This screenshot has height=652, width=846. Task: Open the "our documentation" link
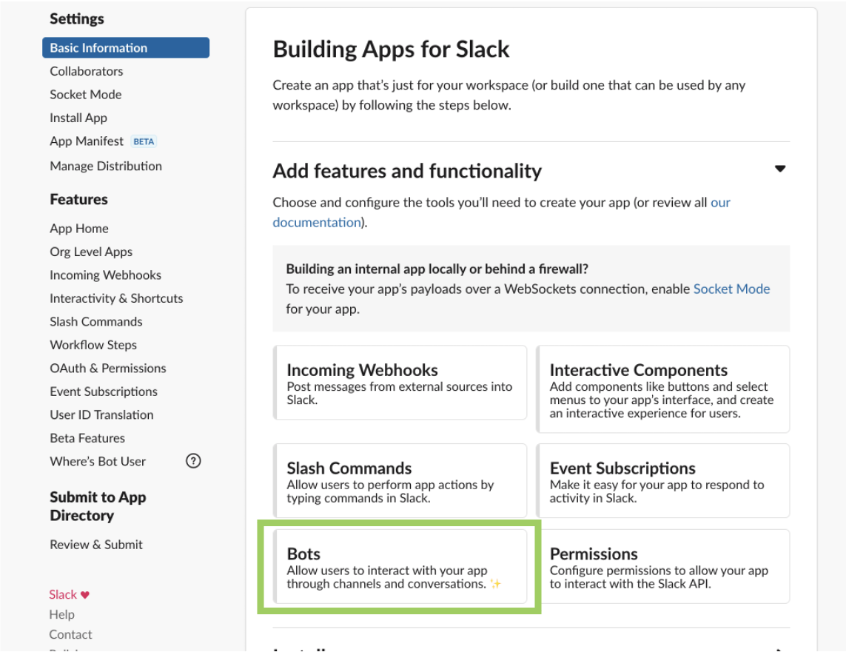coord(317,223)
